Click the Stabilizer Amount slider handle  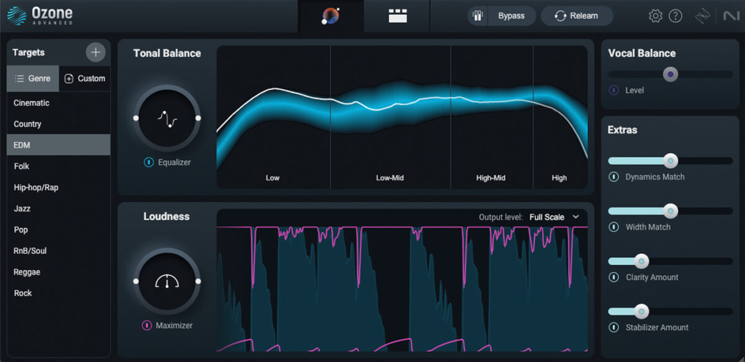(x=641, y=312)
